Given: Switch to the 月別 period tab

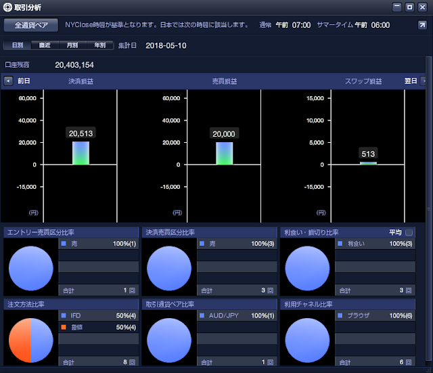Looking at the screenshot, I should [x=72, y=45].
